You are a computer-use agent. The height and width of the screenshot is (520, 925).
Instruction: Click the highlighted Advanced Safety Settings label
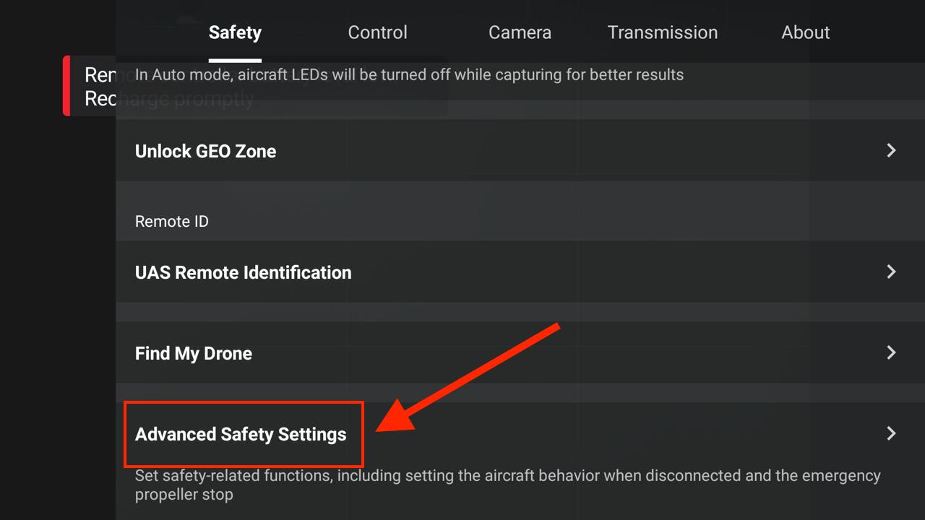[240, 434]
